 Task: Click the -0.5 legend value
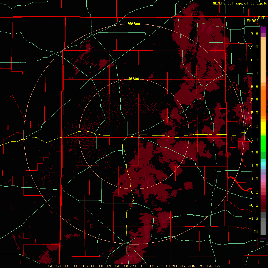[x=253, y=205]
